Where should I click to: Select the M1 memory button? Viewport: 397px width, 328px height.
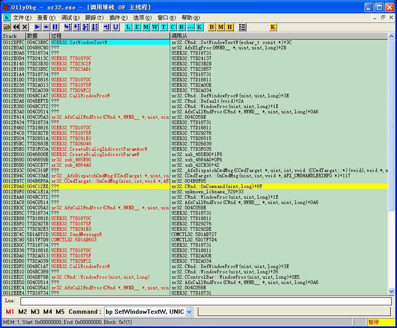(10, 312)
